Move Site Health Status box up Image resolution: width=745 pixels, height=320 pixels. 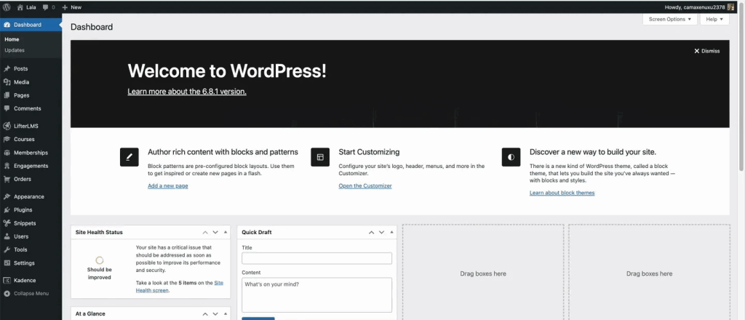click(x=205, y=233)
